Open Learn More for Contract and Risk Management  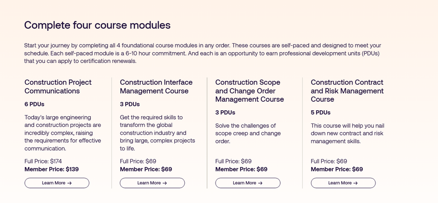pos(343,183)
